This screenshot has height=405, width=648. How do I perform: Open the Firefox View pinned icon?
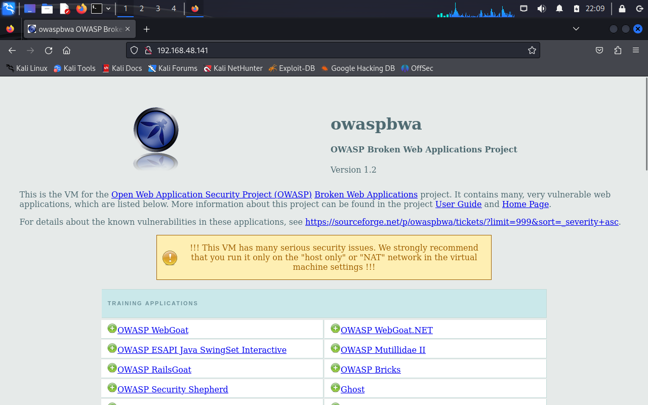pos(10,29)
